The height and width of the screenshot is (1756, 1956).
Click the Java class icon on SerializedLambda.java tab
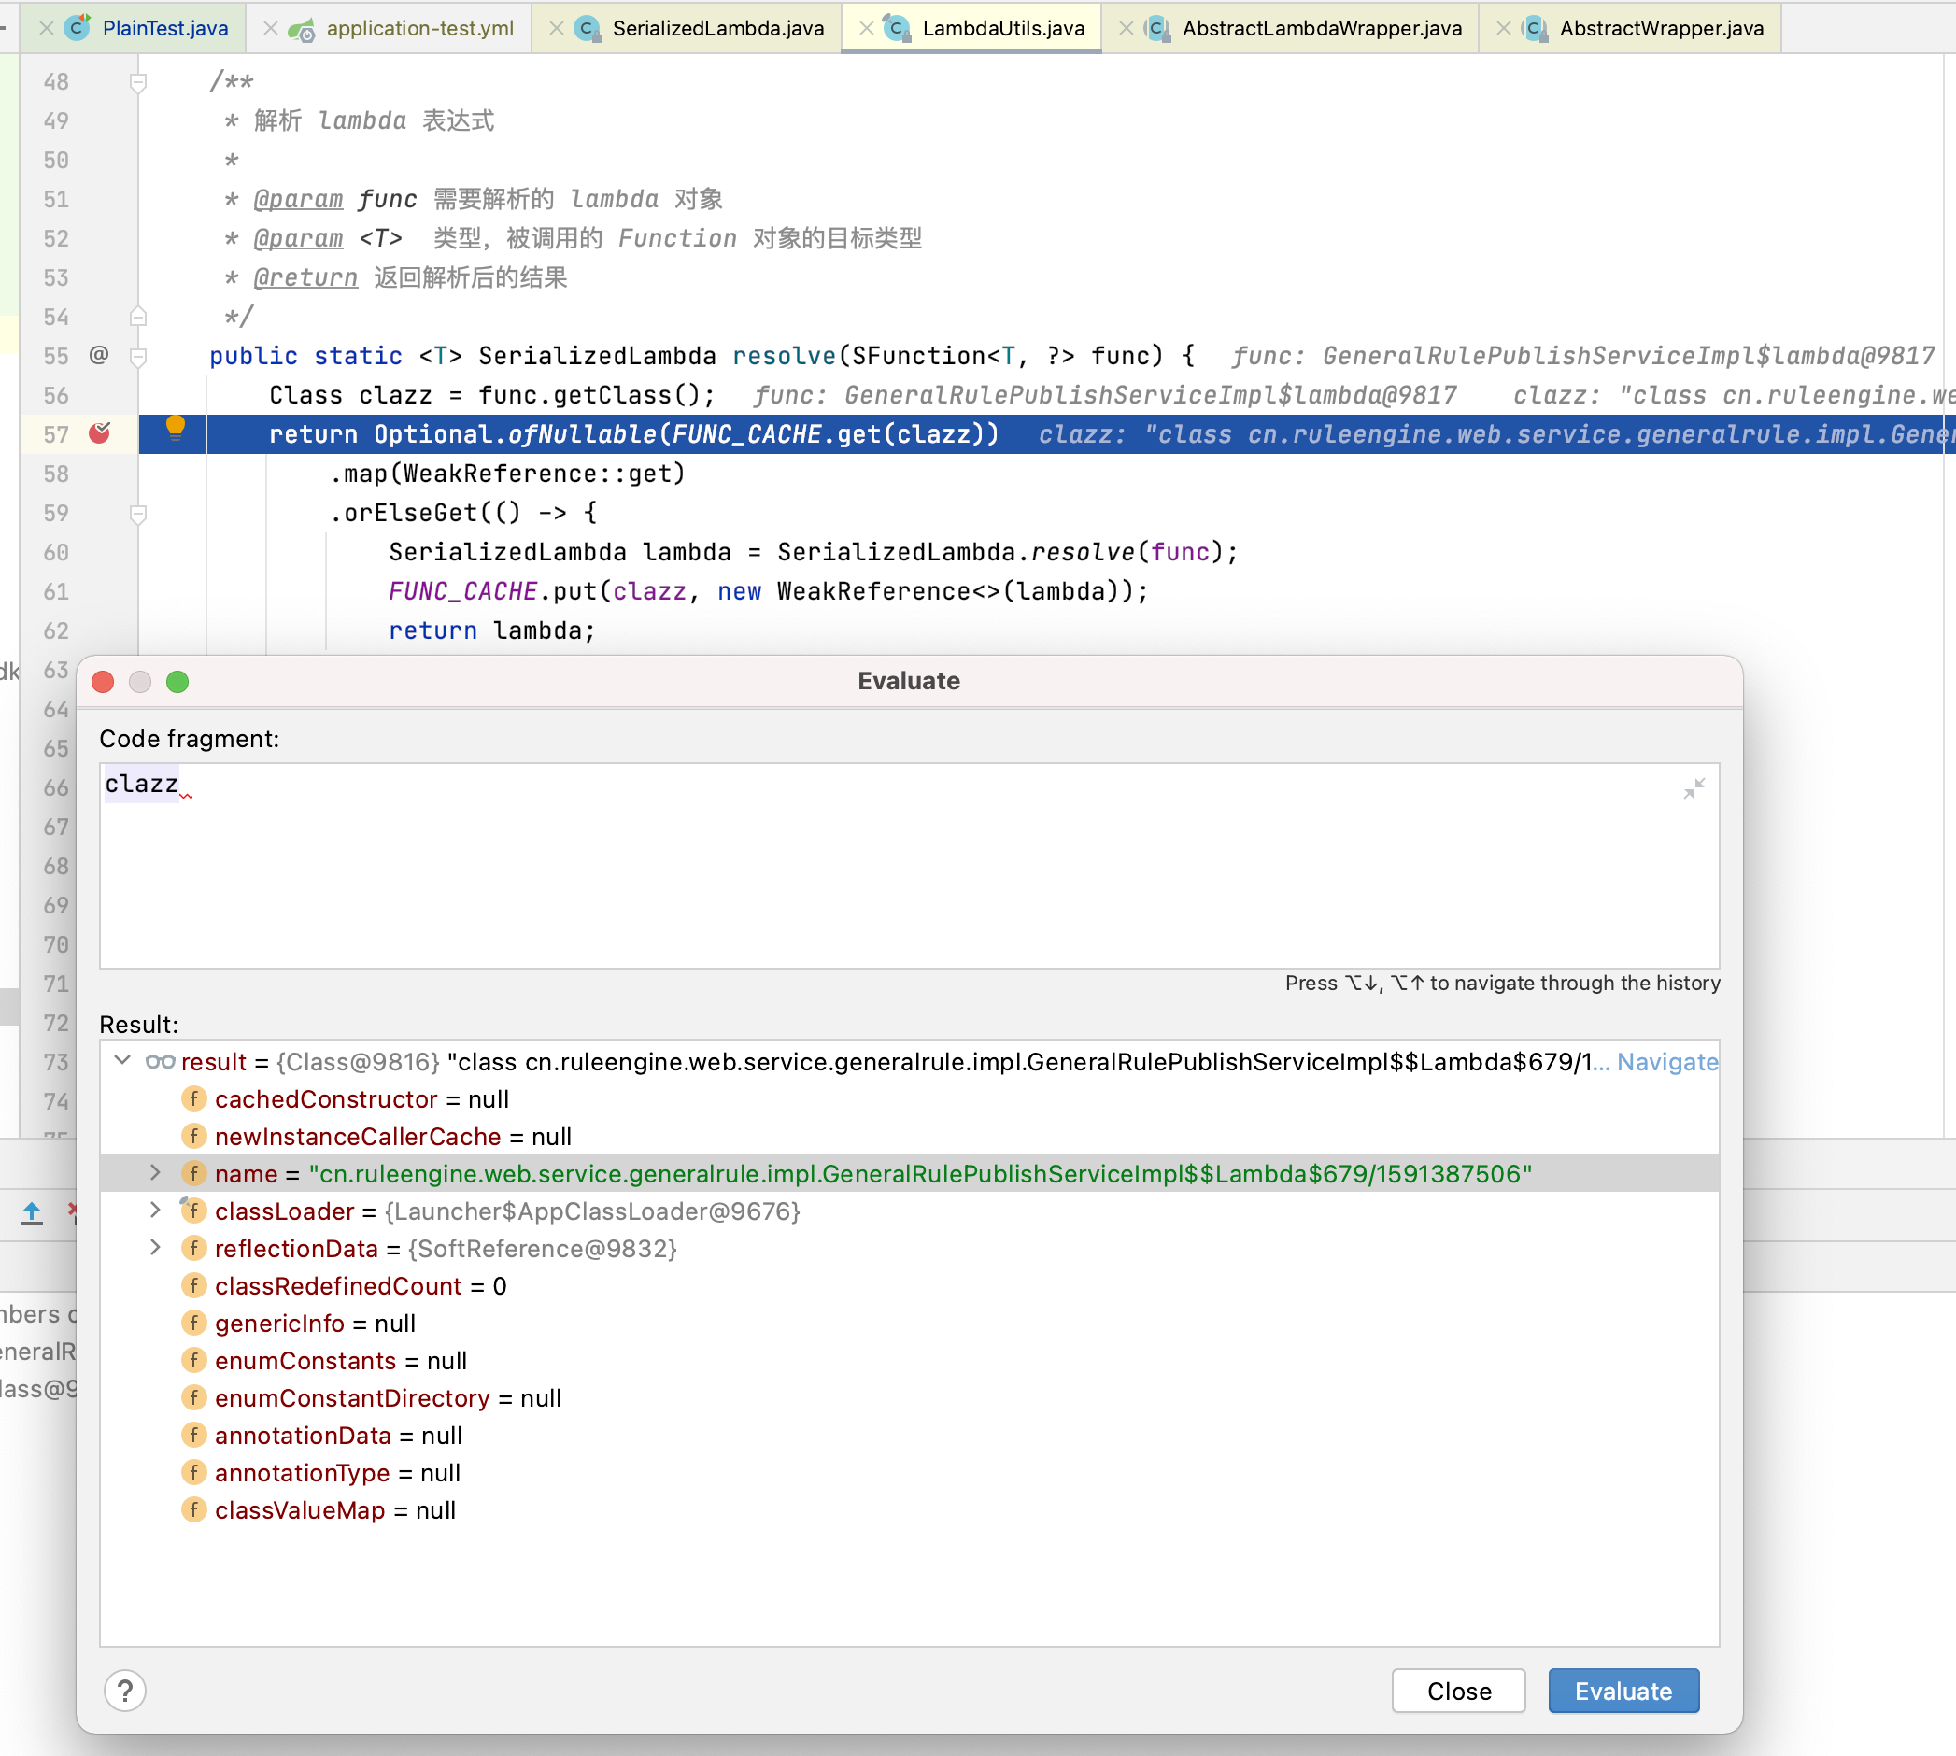click(x=586, y=28)
